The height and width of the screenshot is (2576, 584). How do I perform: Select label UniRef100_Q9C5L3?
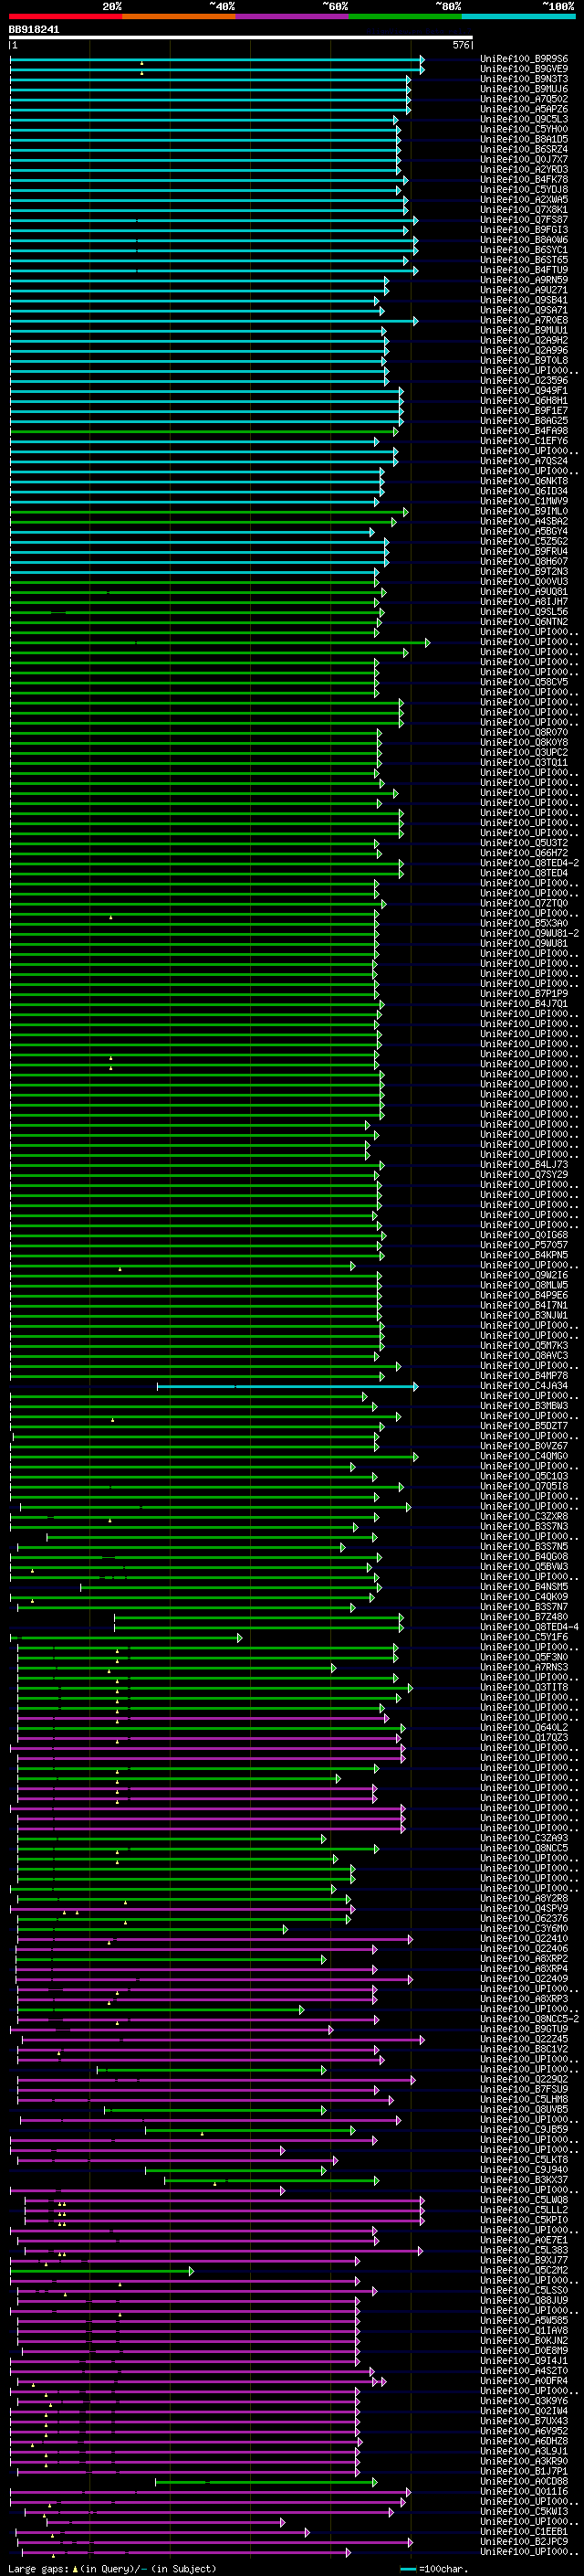coord(524,119)
